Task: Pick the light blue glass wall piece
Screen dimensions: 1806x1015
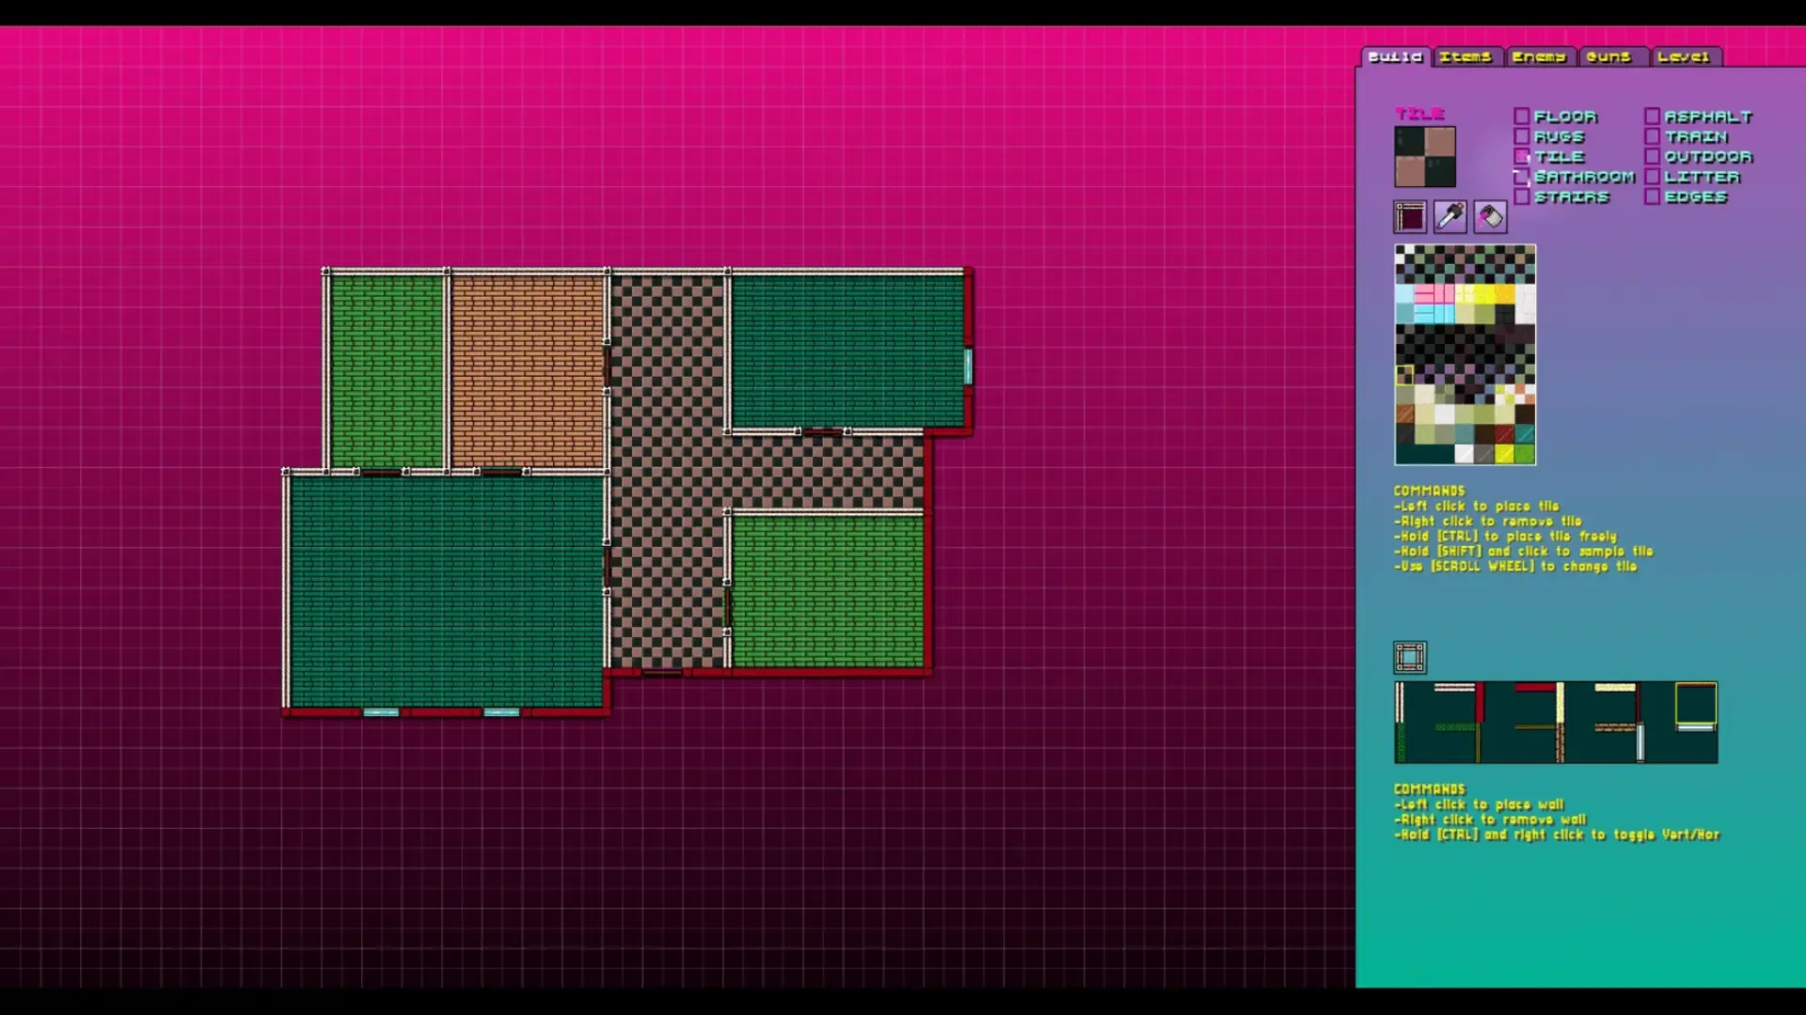Action: click(1640, 742)
